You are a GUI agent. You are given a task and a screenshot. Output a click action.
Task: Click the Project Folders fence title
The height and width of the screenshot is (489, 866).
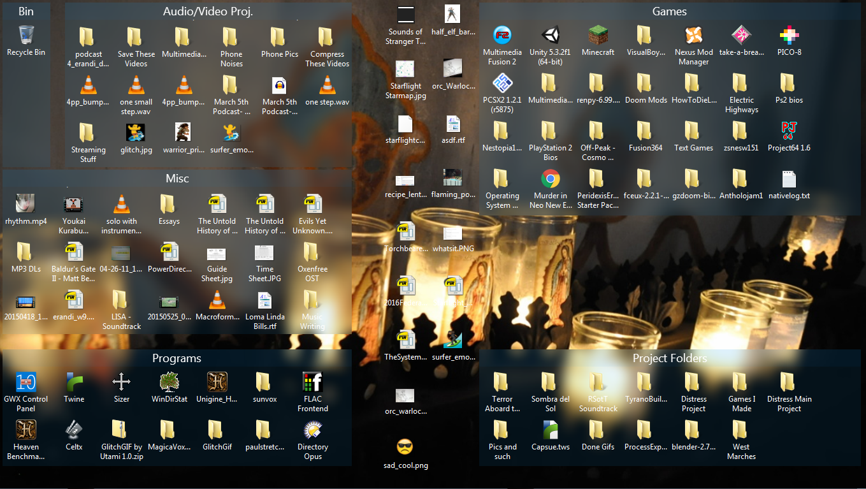pos(669,358)
